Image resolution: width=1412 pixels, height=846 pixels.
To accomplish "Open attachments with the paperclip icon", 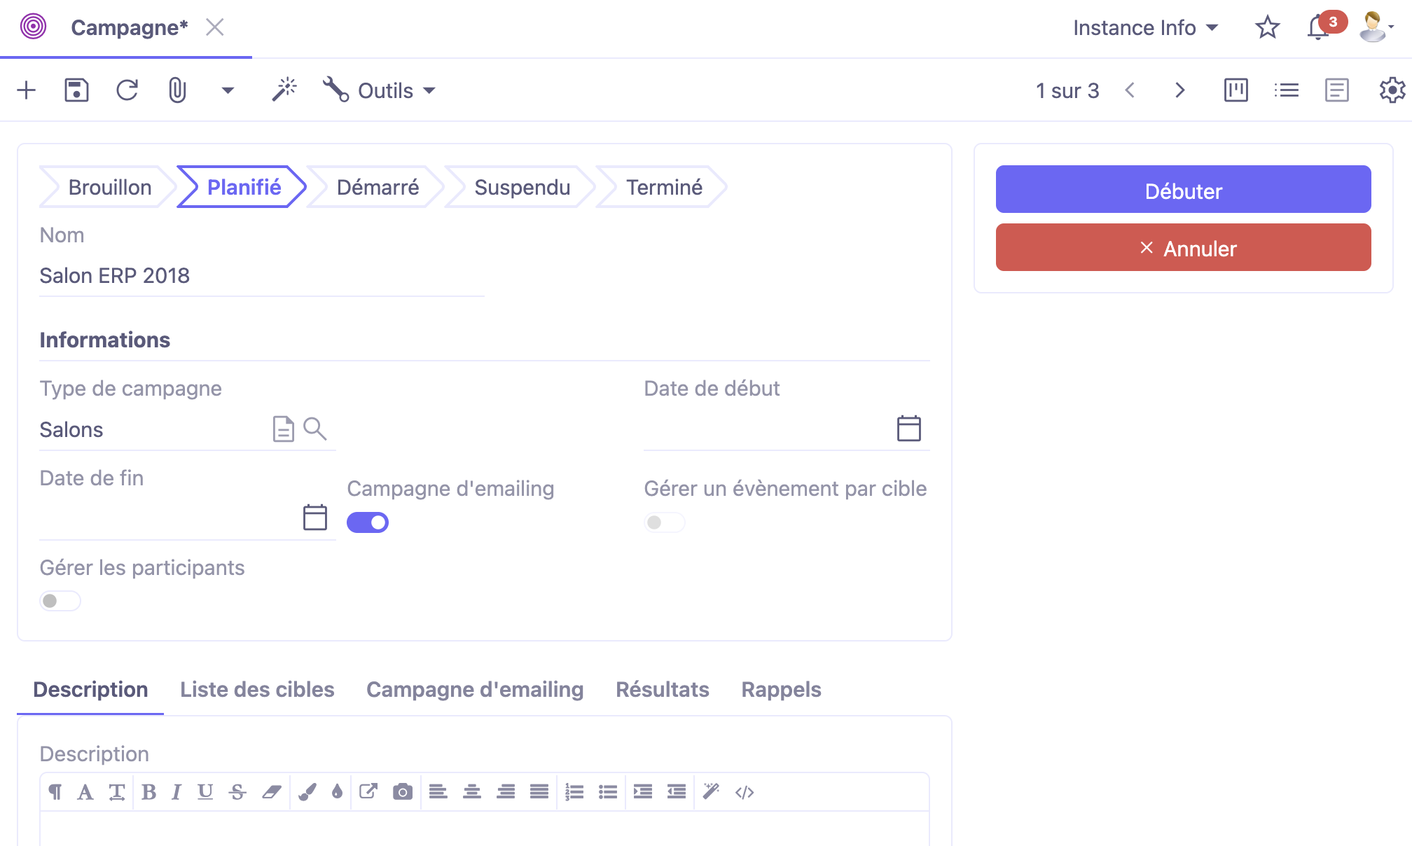I will pyautogui.click(x=177, y=90).
